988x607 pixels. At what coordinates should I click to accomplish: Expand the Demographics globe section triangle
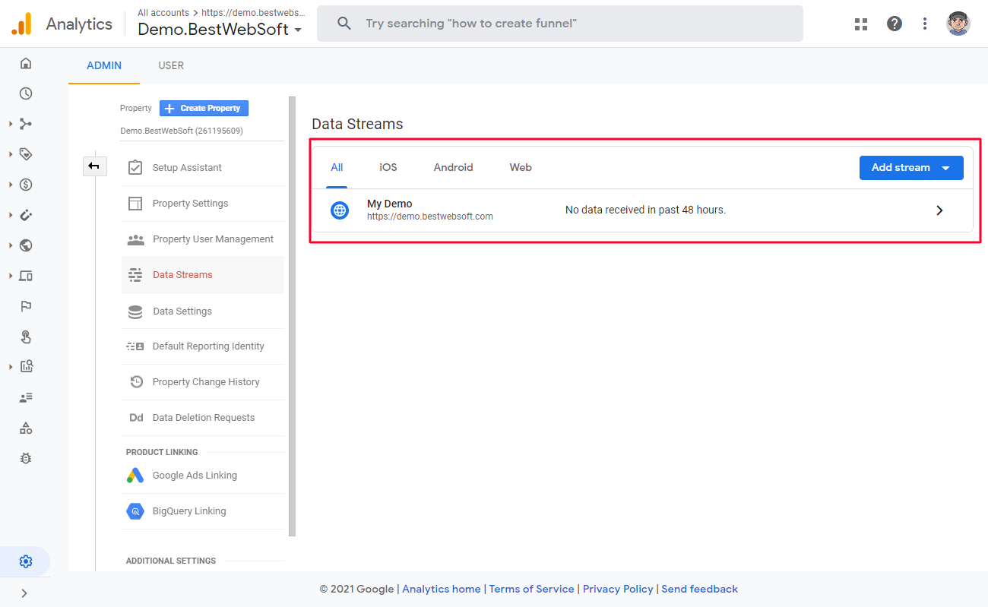click(x=11, y=245)
